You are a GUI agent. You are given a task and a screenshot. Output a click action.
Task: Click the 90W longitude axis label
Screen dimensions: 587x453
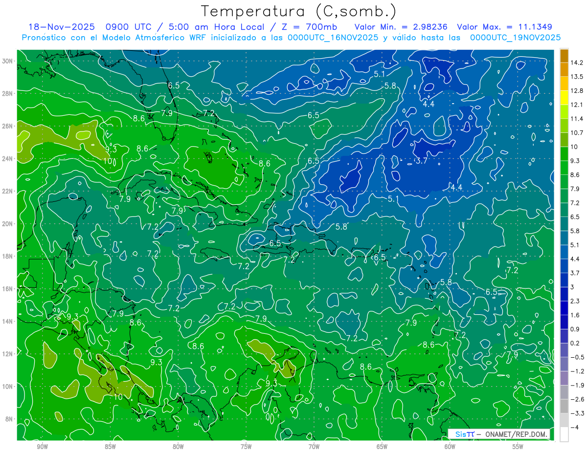(x=42, y=447)
